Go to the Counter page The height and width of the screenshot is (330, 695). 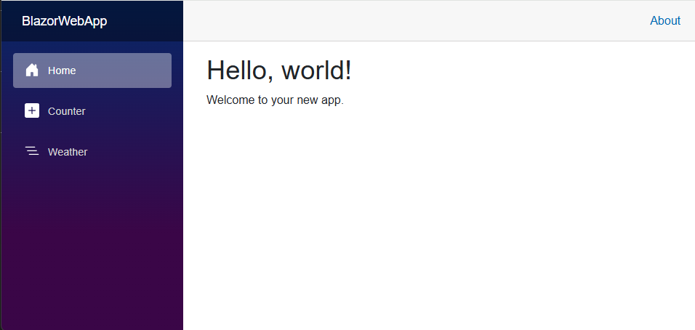(92, 111)
